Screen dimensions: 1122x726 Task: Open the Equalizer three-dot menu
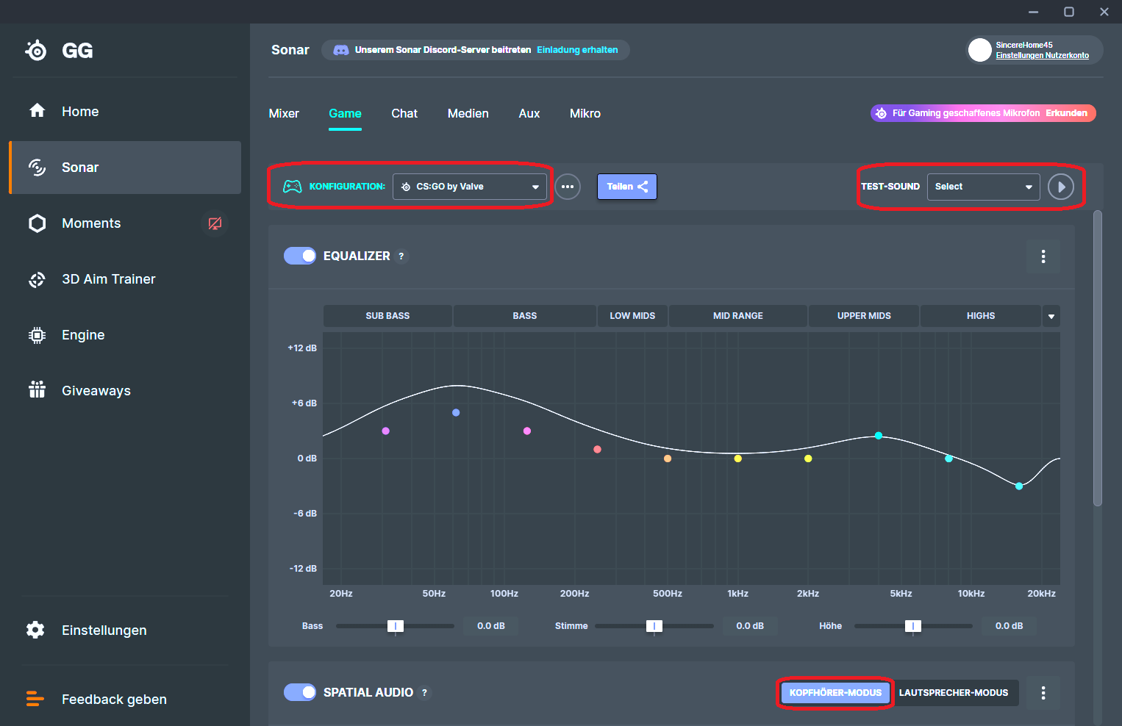tap(1043, 256)
